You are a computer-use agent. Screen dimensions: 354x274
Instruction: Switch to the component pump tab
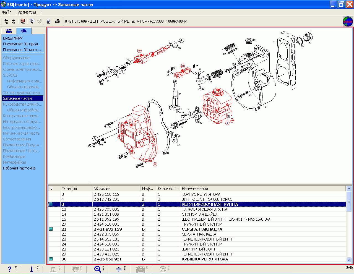click(24, 31)
